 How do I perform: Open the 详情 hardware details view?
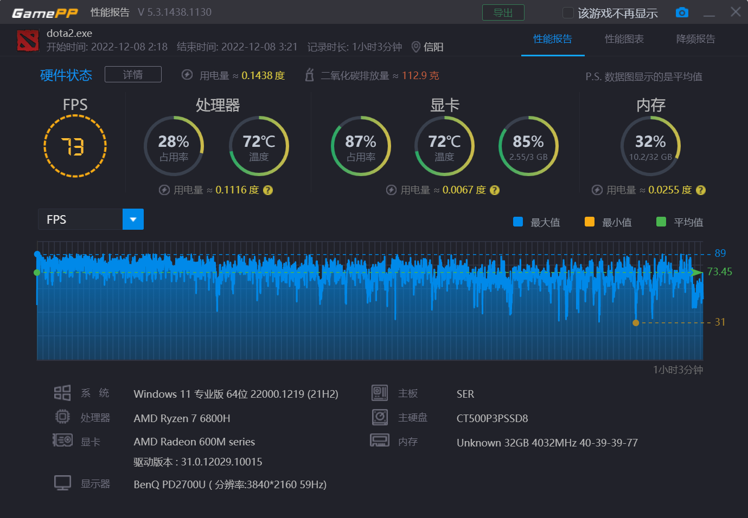(133, 74)
